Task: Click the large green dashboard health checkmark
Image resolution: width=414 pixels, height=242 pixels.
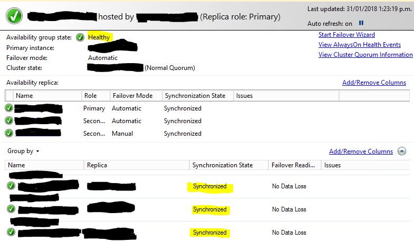Action: [14, 16]
